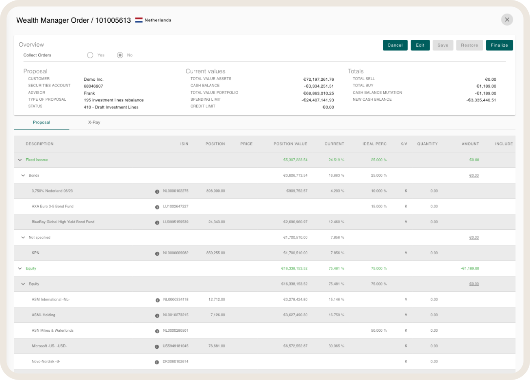
Task: Click ASML Holding row description
Action: [x=43, y=315]
